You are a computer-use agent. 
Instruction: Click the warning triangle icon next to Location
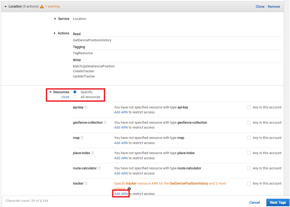42,6
